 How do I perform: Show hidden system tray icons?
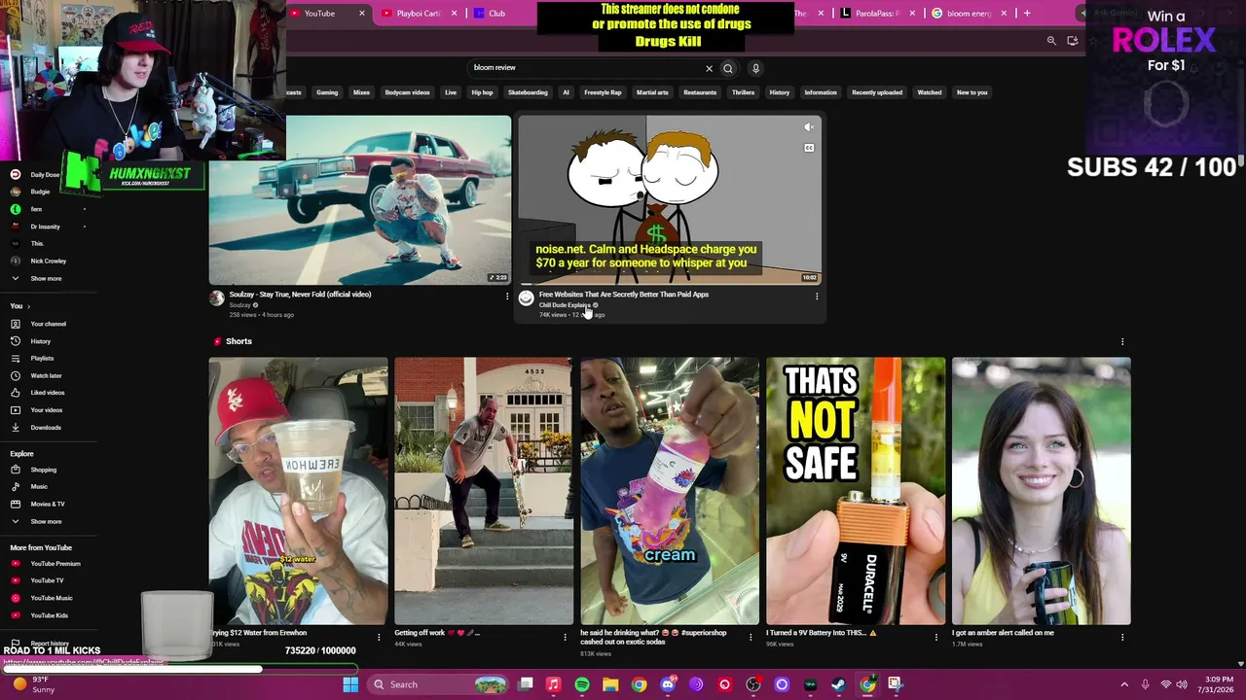1124,684
